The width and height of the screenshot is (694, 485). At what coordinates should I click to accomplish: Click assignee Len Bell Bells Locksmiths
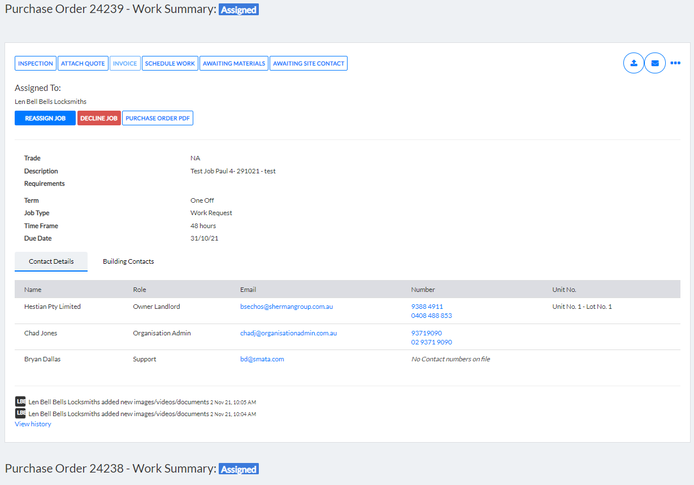click(x=51, y=102)
